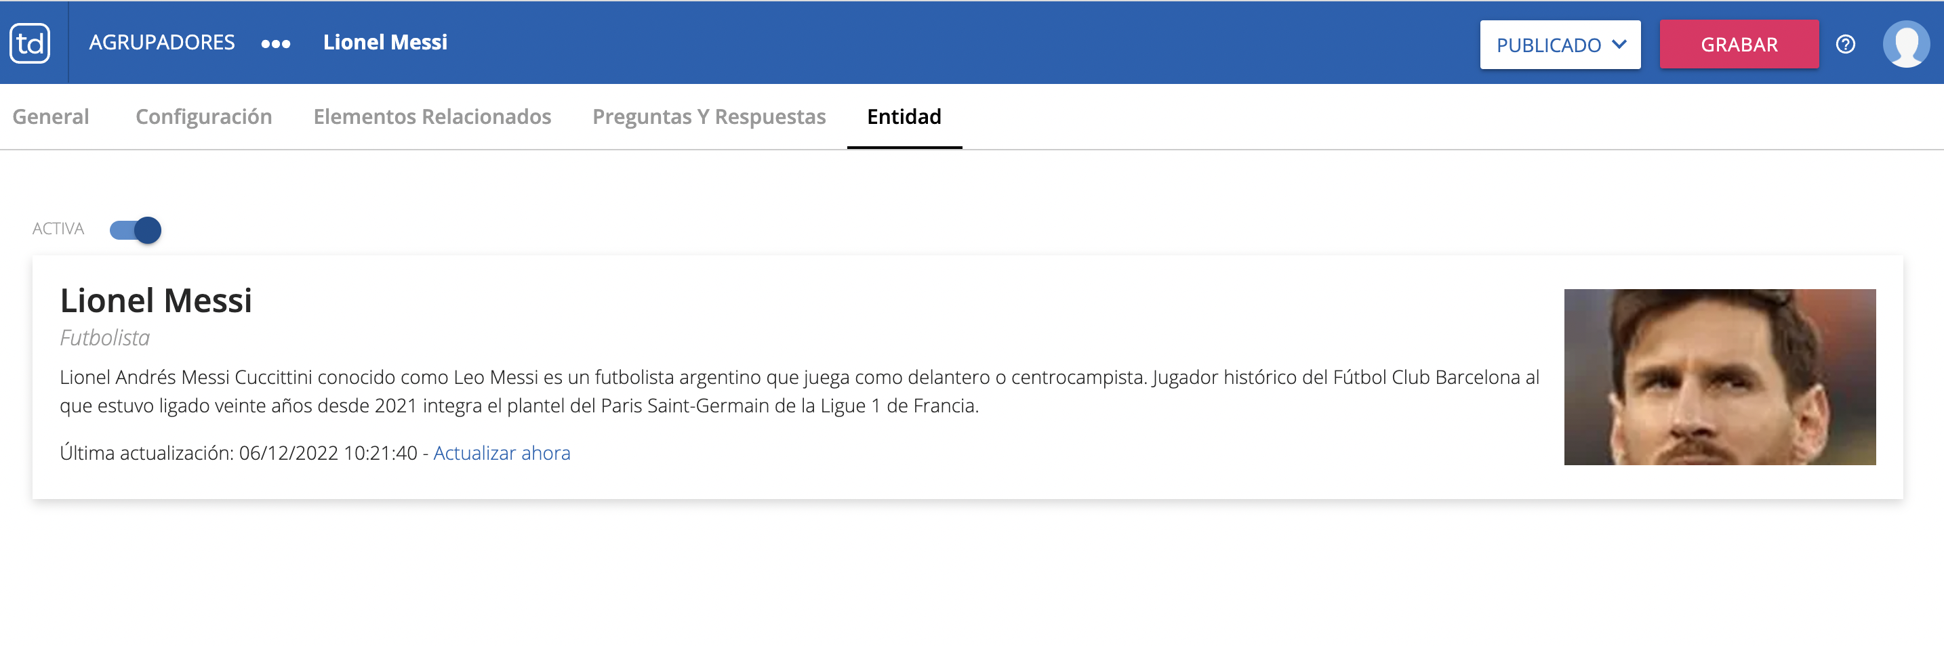Viewport: 1944px width, 646px height.
Task: Click the Lionel Messi entity card heading
Action: pos(156,300)
